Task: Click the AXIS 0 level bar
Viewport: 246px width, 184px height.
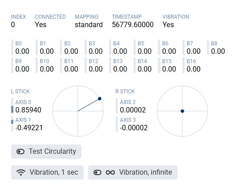Action: tap(12, 106)
